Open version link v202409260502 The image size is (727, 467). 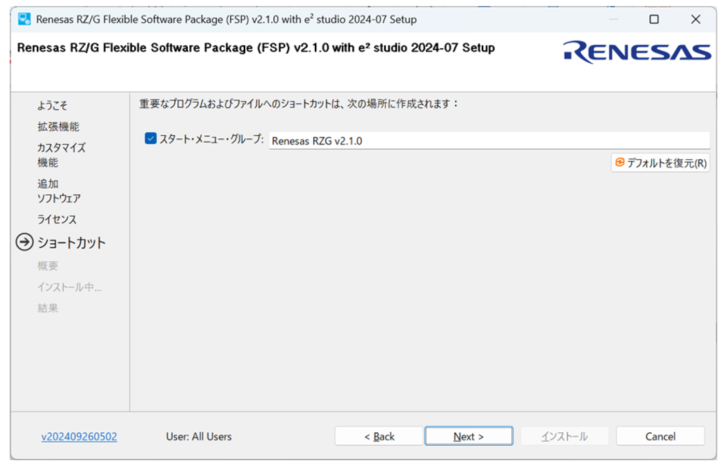tap(79, 436)
